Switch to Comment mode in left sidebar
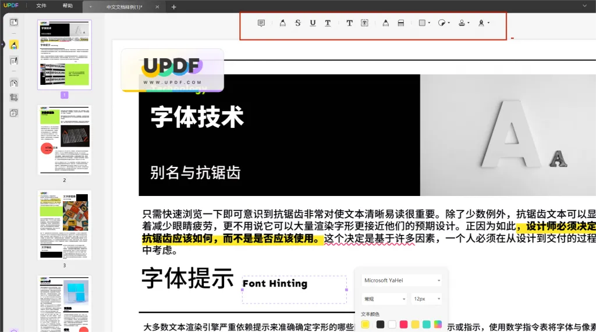Screen dimensions: 596x332 [14, 45]
